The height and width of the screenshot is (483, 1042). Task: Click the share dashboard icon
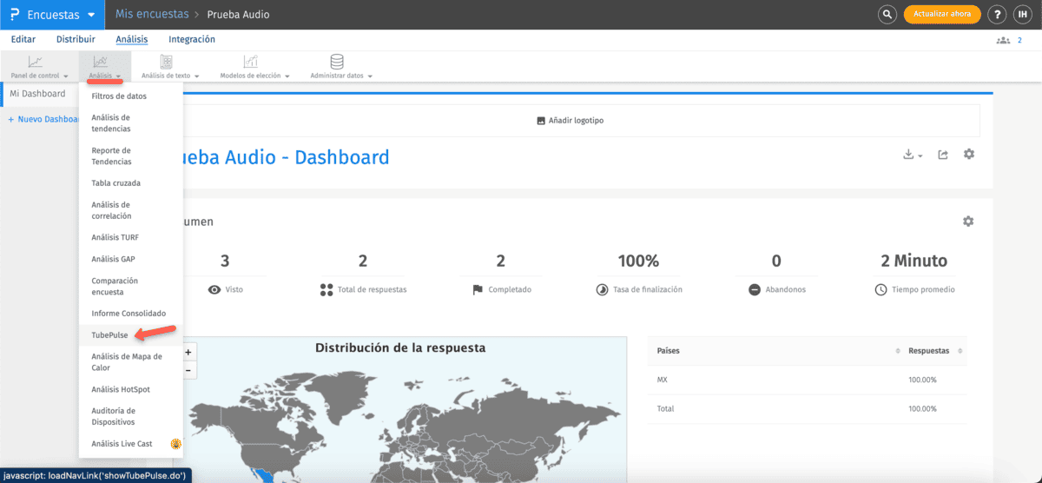943,155
